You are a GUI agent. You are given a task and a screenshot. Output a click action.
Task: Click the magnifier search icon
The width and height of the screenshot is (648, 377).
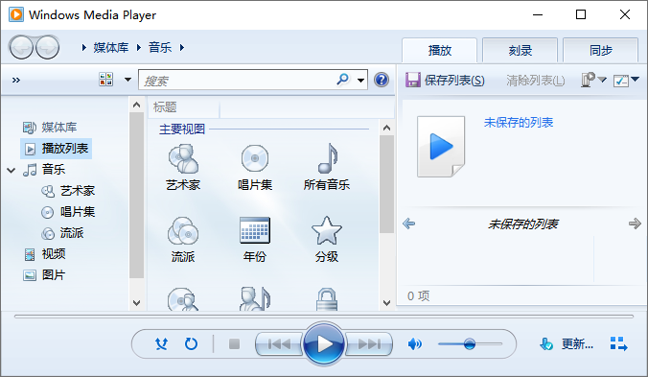342,79
